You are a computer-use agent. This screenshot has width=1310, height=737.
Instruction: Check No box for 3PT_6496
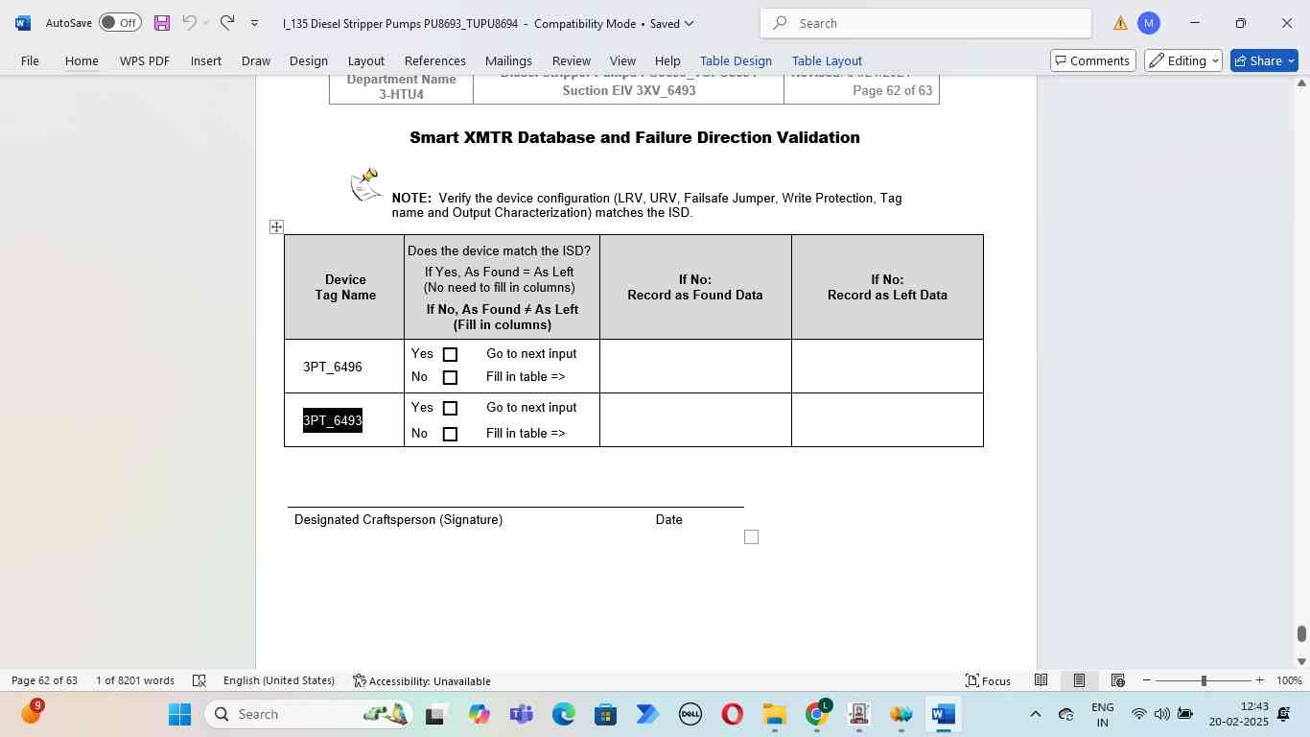tap(450, 377)
